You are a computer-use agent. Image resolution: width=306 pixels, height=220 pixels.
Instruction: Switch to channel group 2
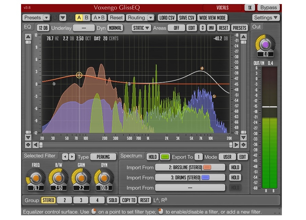click(65, 200)
